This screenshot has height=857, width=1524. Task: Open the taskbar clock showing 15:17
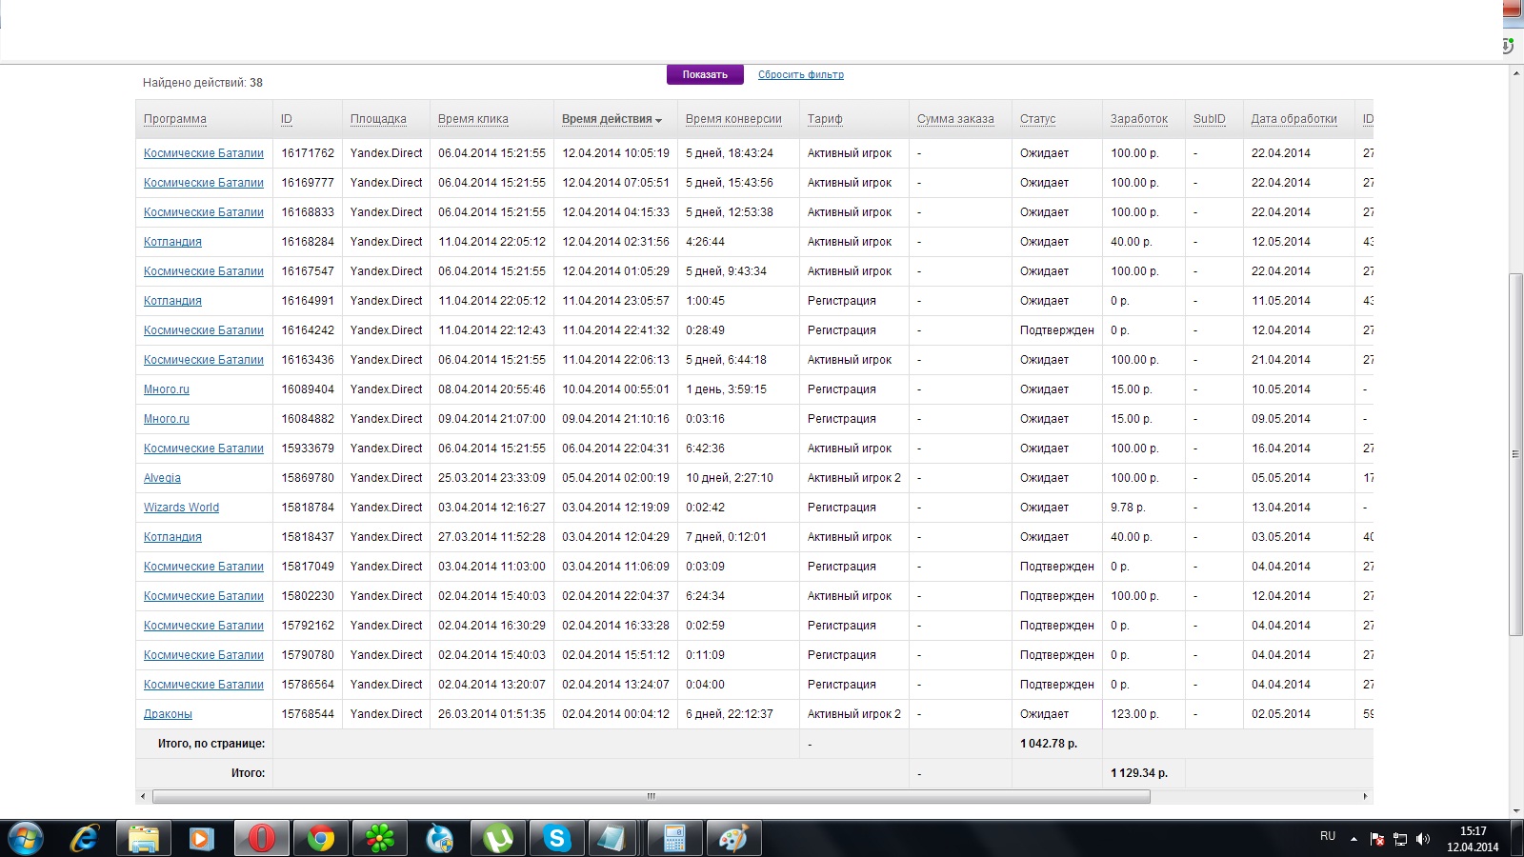[1473, 839]
